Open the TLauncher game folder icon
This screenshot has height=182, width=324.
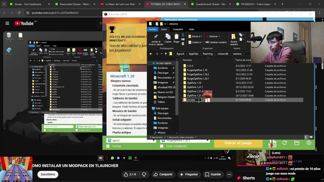click(297, 143)
